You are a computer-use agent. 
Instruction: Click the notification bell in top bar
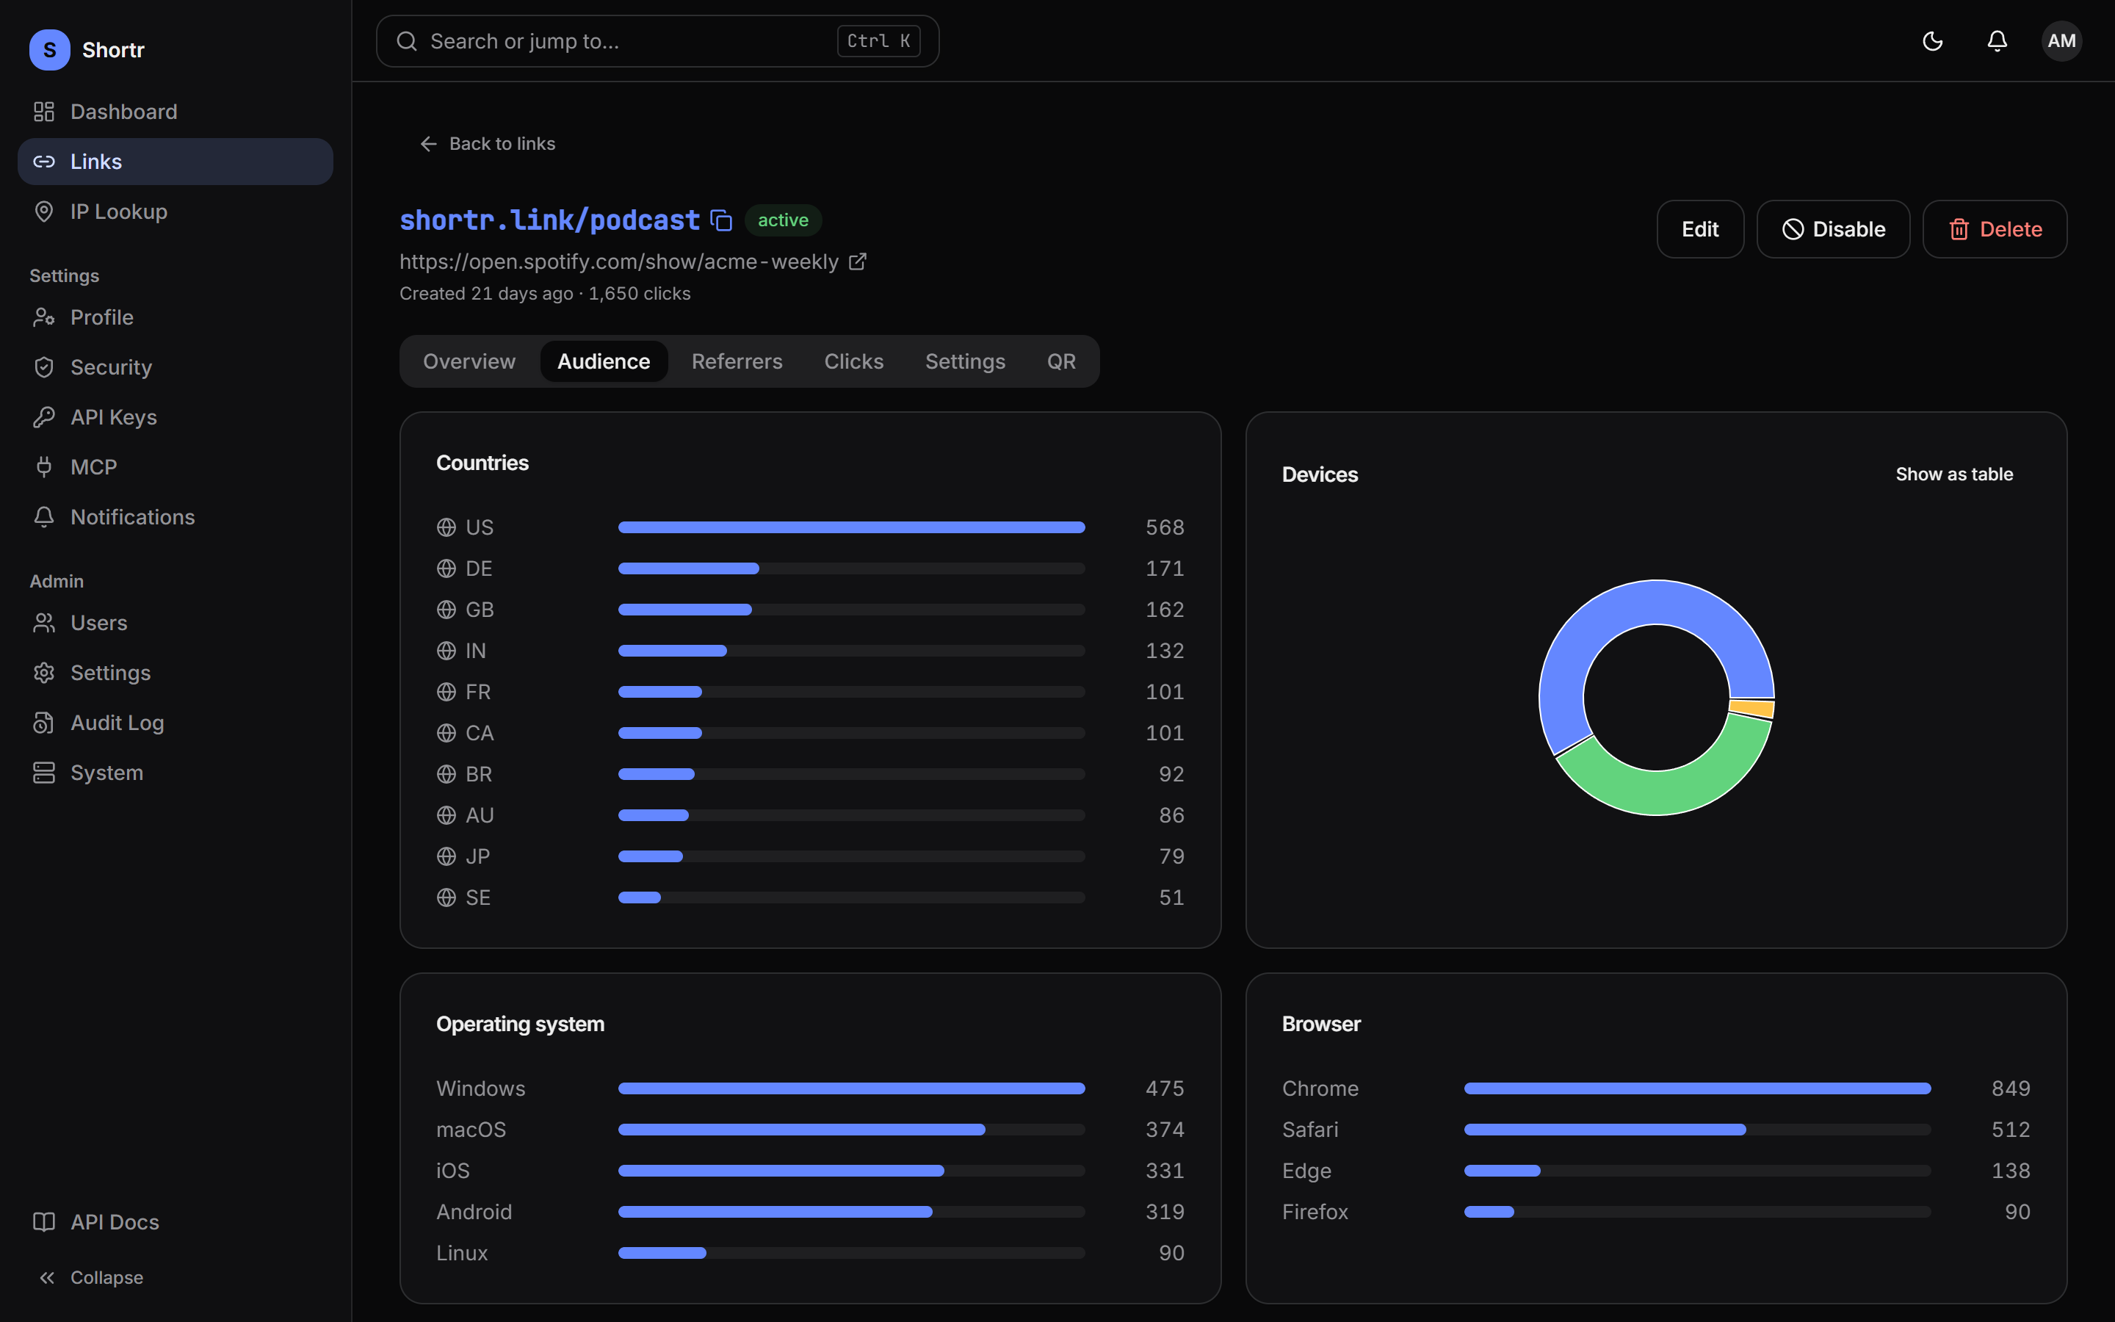coord(1997,41)
